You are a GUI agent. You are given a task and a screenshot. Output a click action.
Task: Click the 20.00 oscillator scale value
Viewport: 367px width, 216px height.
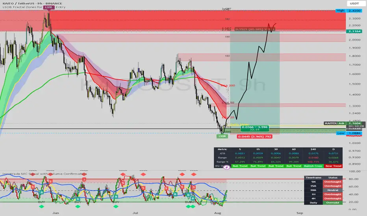click(354, 202)
